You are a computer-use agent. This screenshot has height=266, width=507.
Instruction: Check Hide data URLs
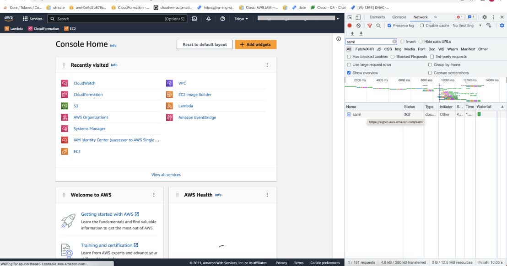point(421,42)
